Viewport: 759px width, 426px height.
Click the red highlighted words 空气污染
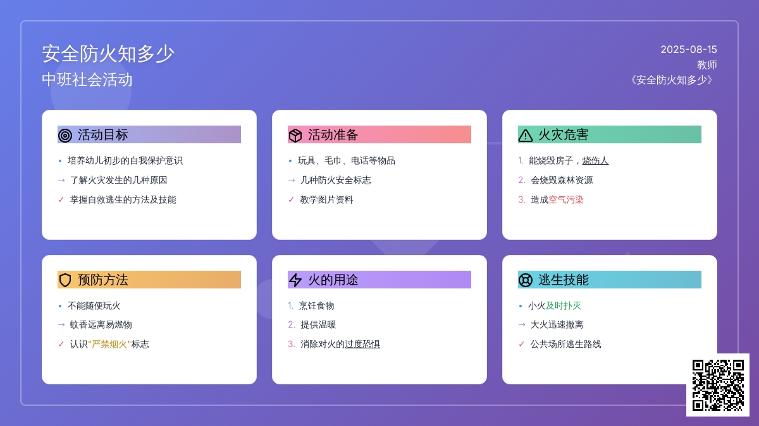point(566,199)
